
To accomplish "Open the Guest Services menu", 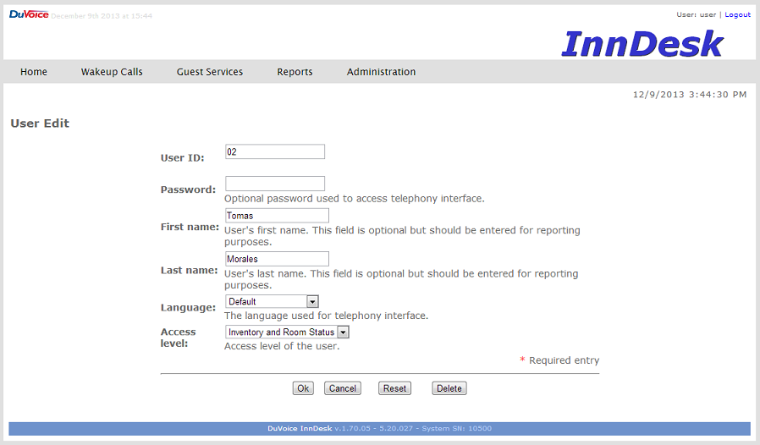I will [x=210, y=72].
